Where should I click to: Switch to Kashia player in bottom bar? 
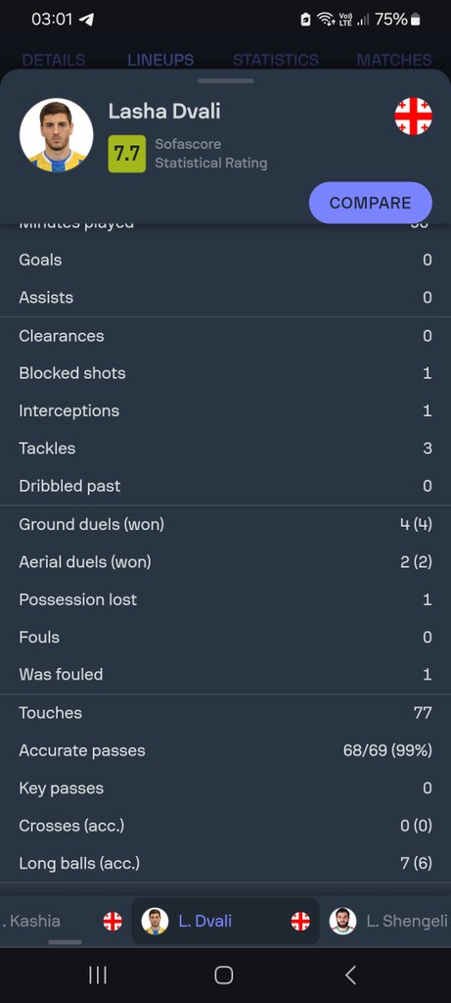(x=32, y=921)
